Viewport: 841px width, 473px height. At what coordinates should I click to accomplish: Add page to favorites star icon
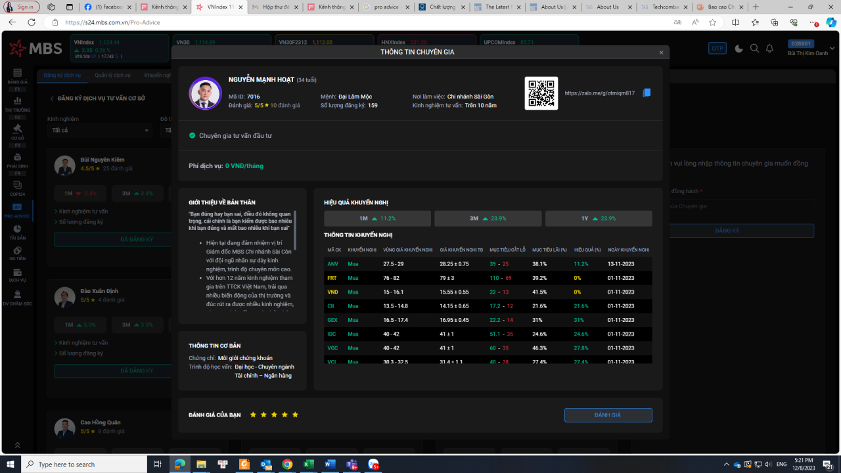click(713, 22)
